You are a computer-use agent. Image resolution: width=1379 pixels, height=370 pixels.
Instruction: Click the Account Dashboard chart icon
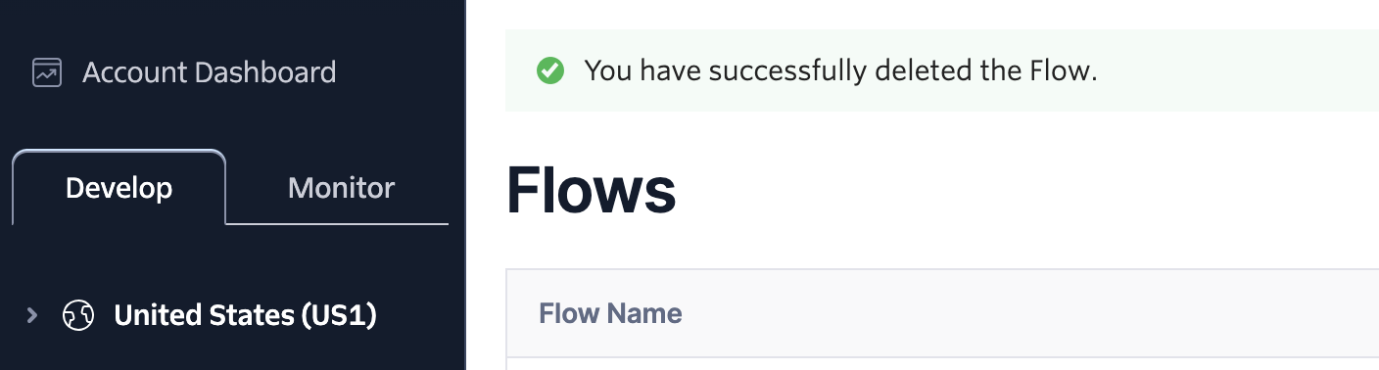click(47, 72)
